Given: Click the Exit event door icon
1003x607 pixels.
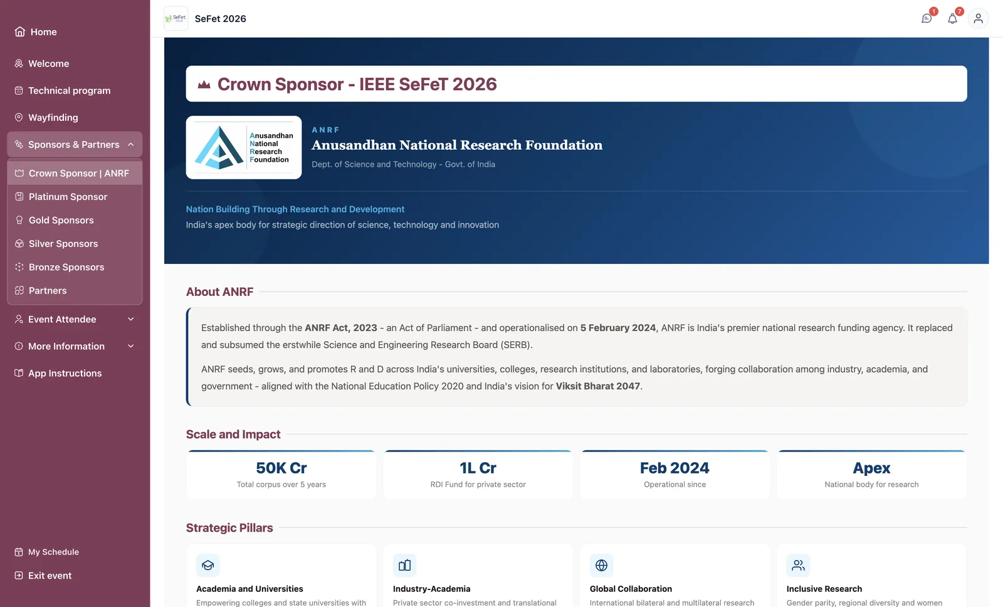Looking at the screenshot, I should (x=19, y=576).
